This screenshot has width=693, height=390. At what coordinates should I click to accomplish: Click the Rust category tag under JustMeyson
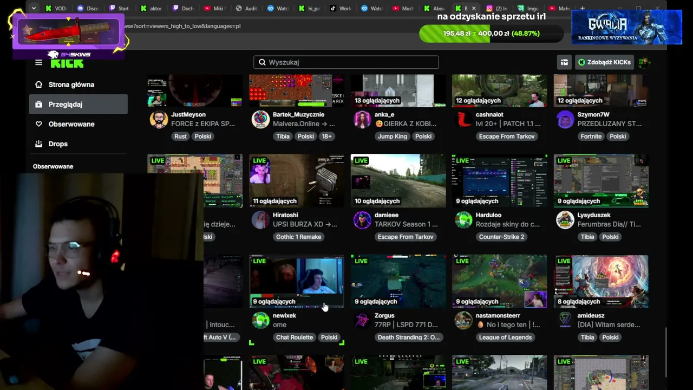[x=180, y=136]
